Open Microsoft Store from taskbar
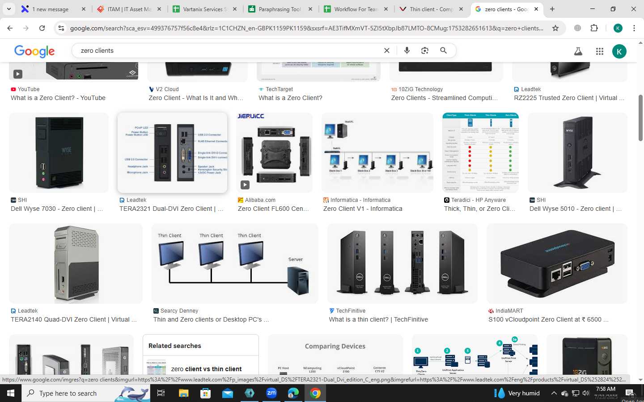644x402 pixels. coord(205,393)
